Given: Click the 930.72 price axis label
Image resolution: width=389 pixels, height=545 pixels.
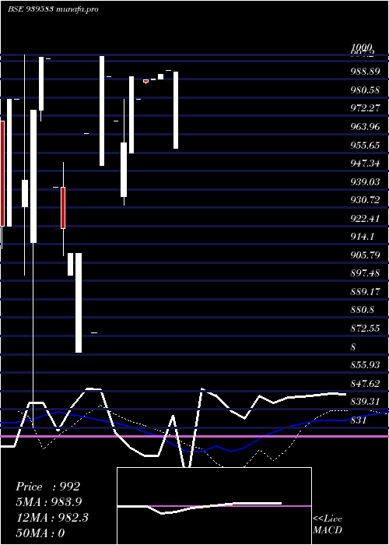Looking at the screenshot, I should click(x=365, y=200).
